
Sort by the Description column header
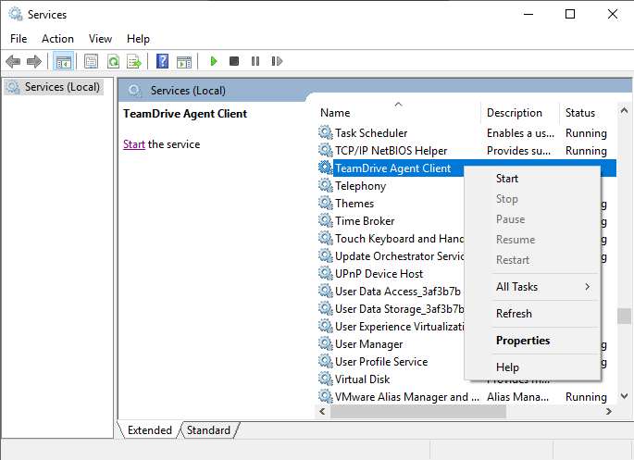[520, 112]
